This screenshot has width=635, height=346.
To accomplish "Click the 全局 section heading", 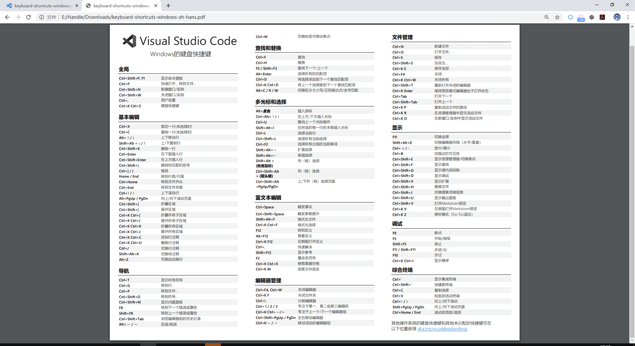I will (x=124, y=69).
